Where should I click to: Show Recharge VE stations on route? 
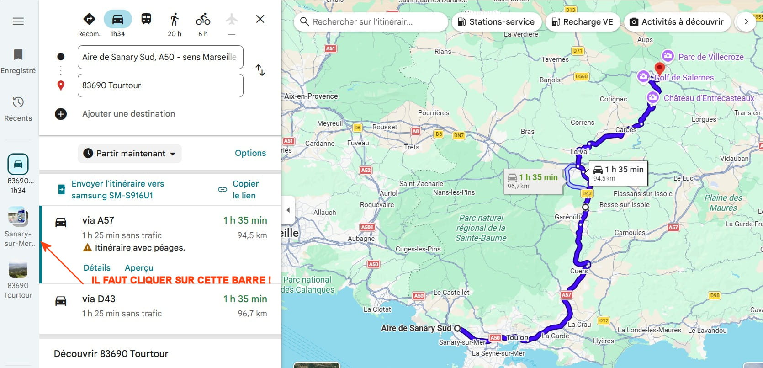click(x=583, y=22)
